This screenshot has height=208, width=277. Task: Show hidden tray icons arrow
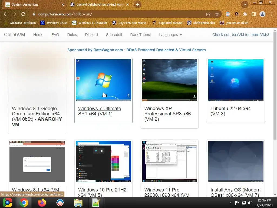230,203
